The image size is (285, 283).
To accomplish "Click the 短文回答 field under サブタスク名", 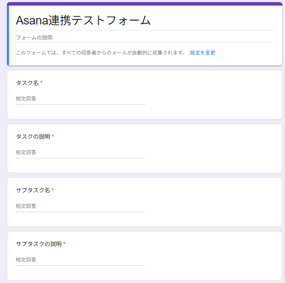I will [80, 206].
